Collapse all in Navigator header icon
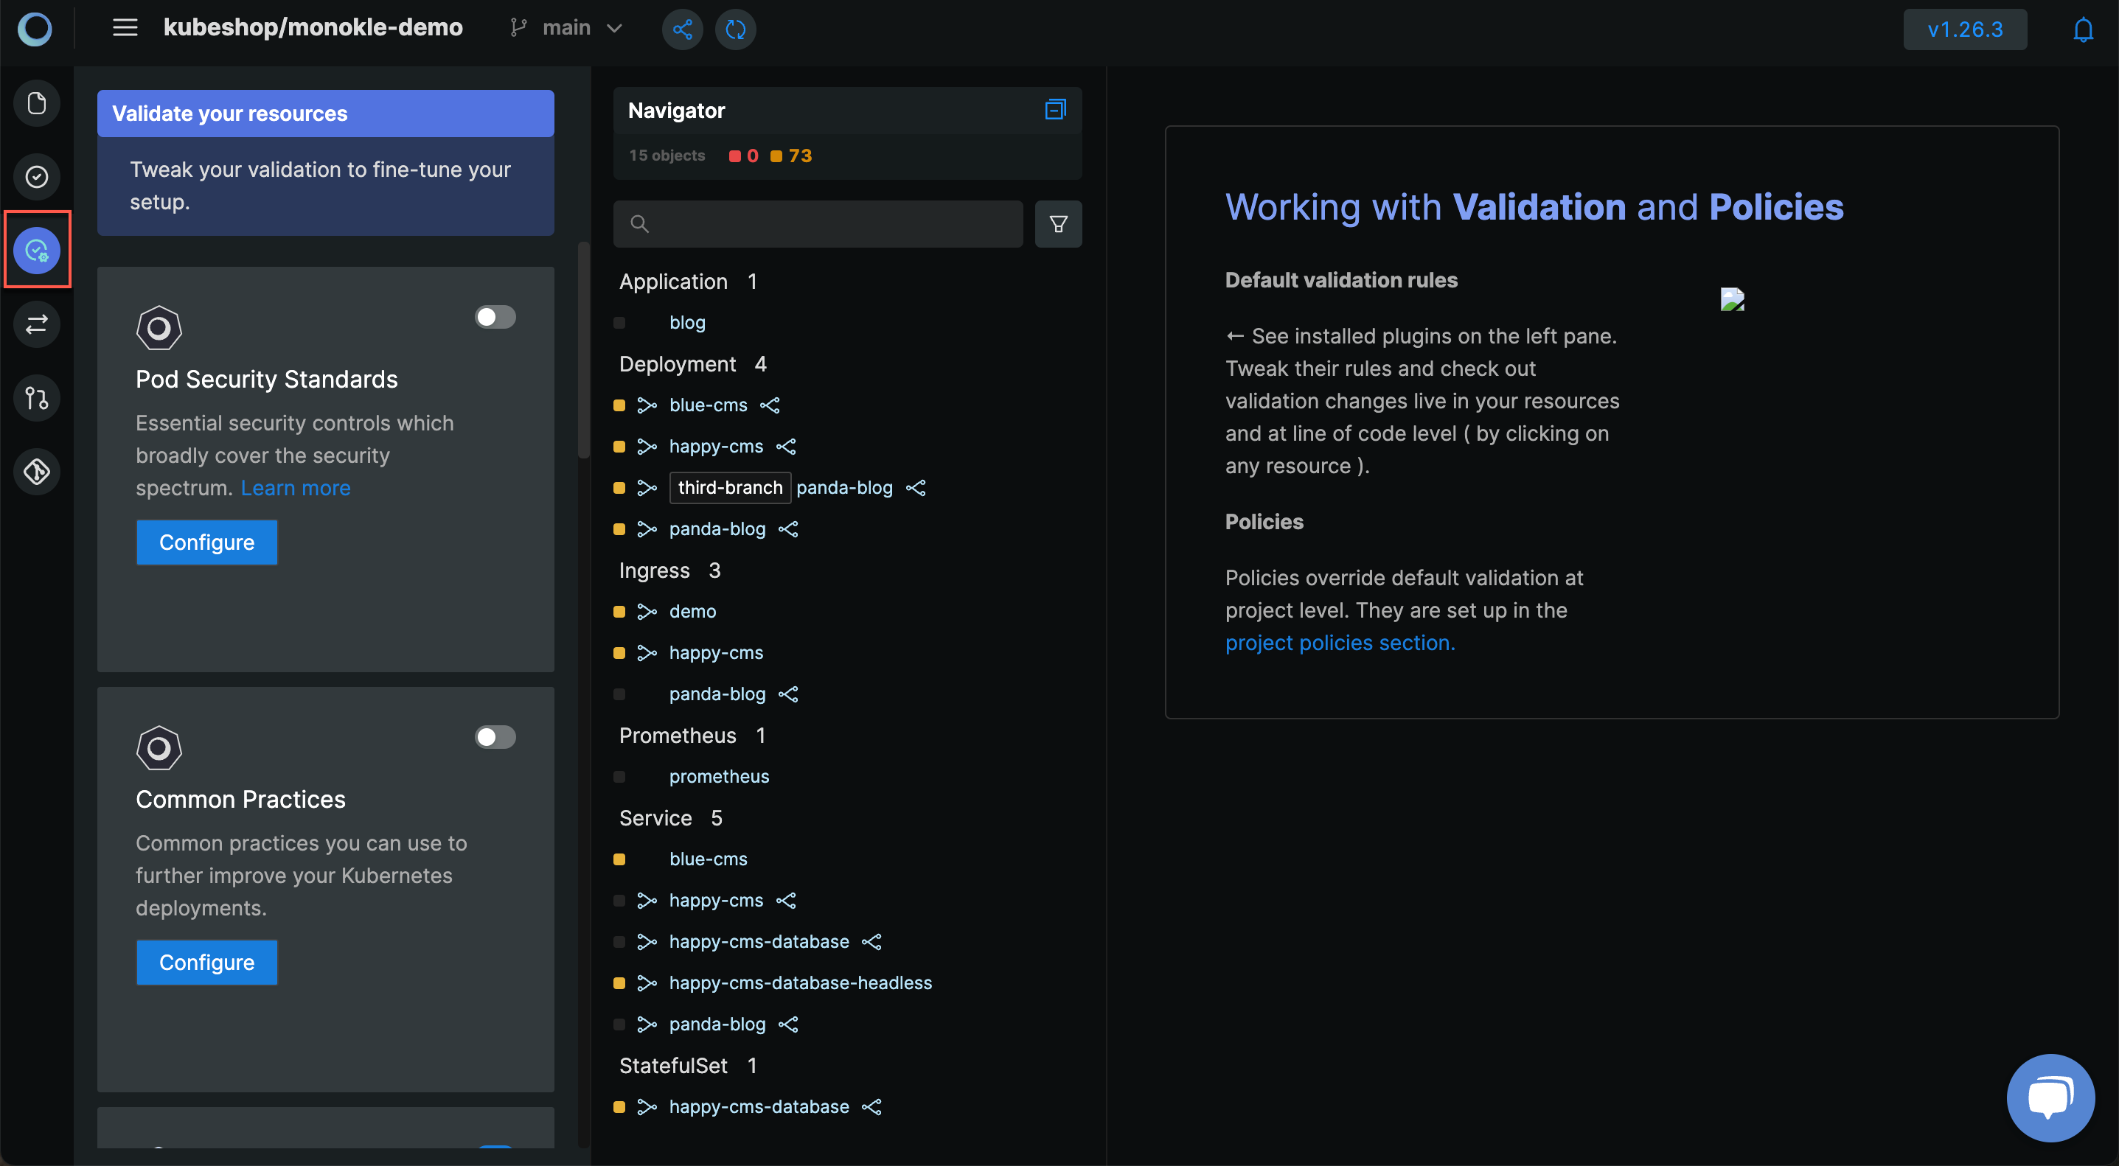 tap(1055, 109)
